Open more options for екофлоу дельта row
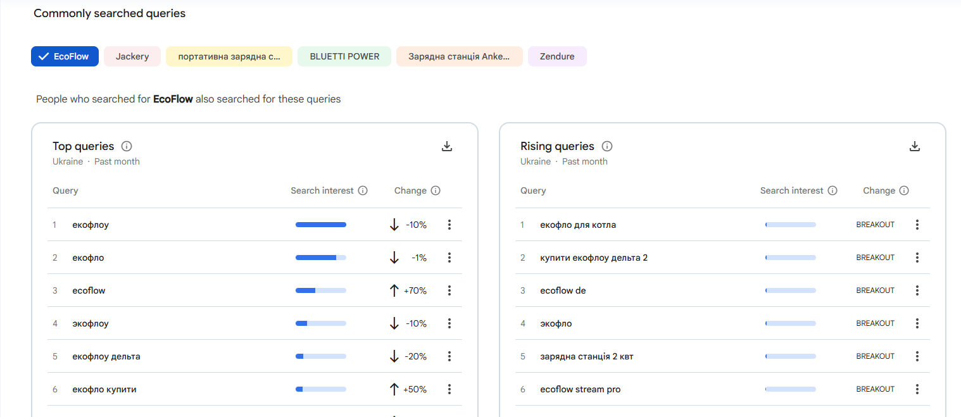The image size is (961, 417). (449, 356)
